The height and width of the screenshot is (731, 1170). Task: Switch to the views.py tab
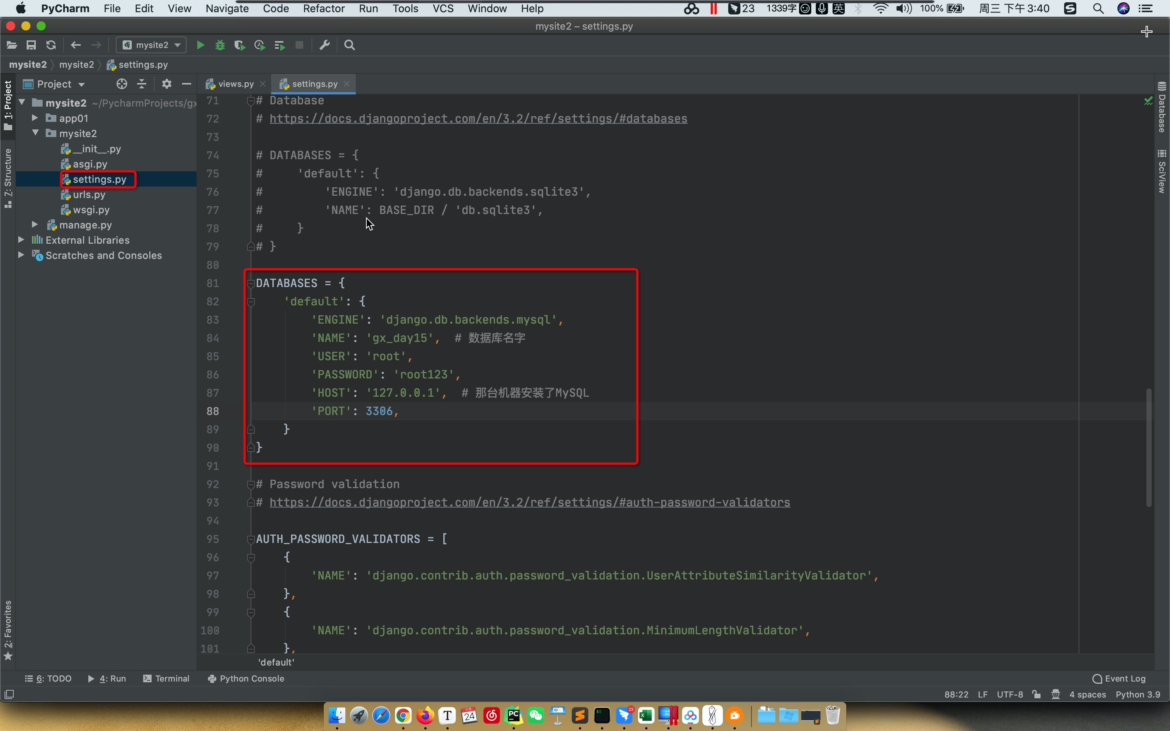(x=235, y=84)
